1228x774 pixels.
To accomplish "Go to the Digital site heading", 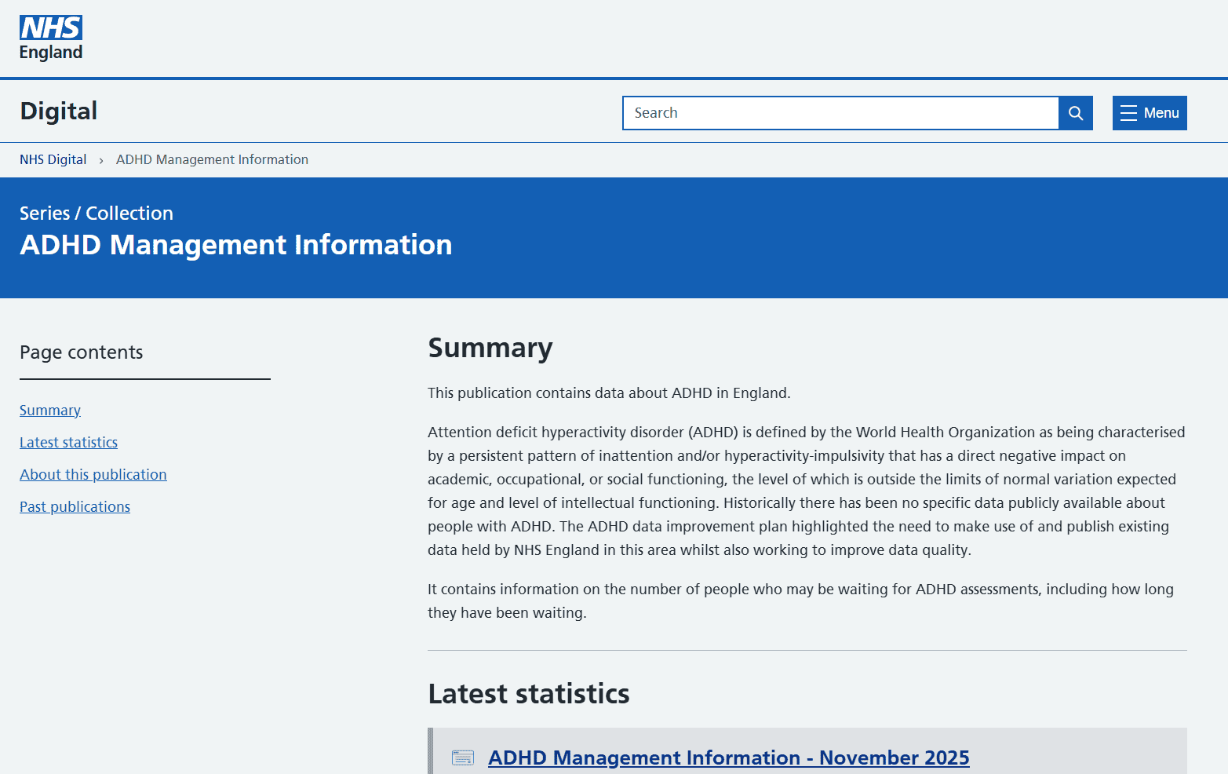I will (x=59, y=111).
